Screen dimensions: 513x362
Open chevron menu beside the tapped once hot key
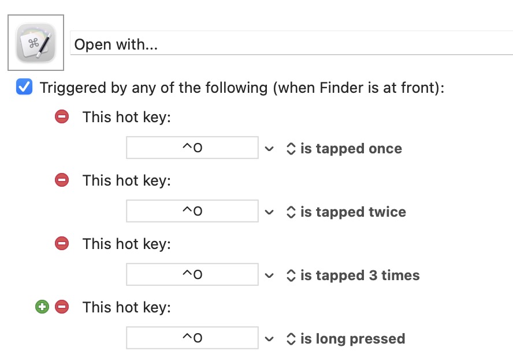click(x=269, y=149)
